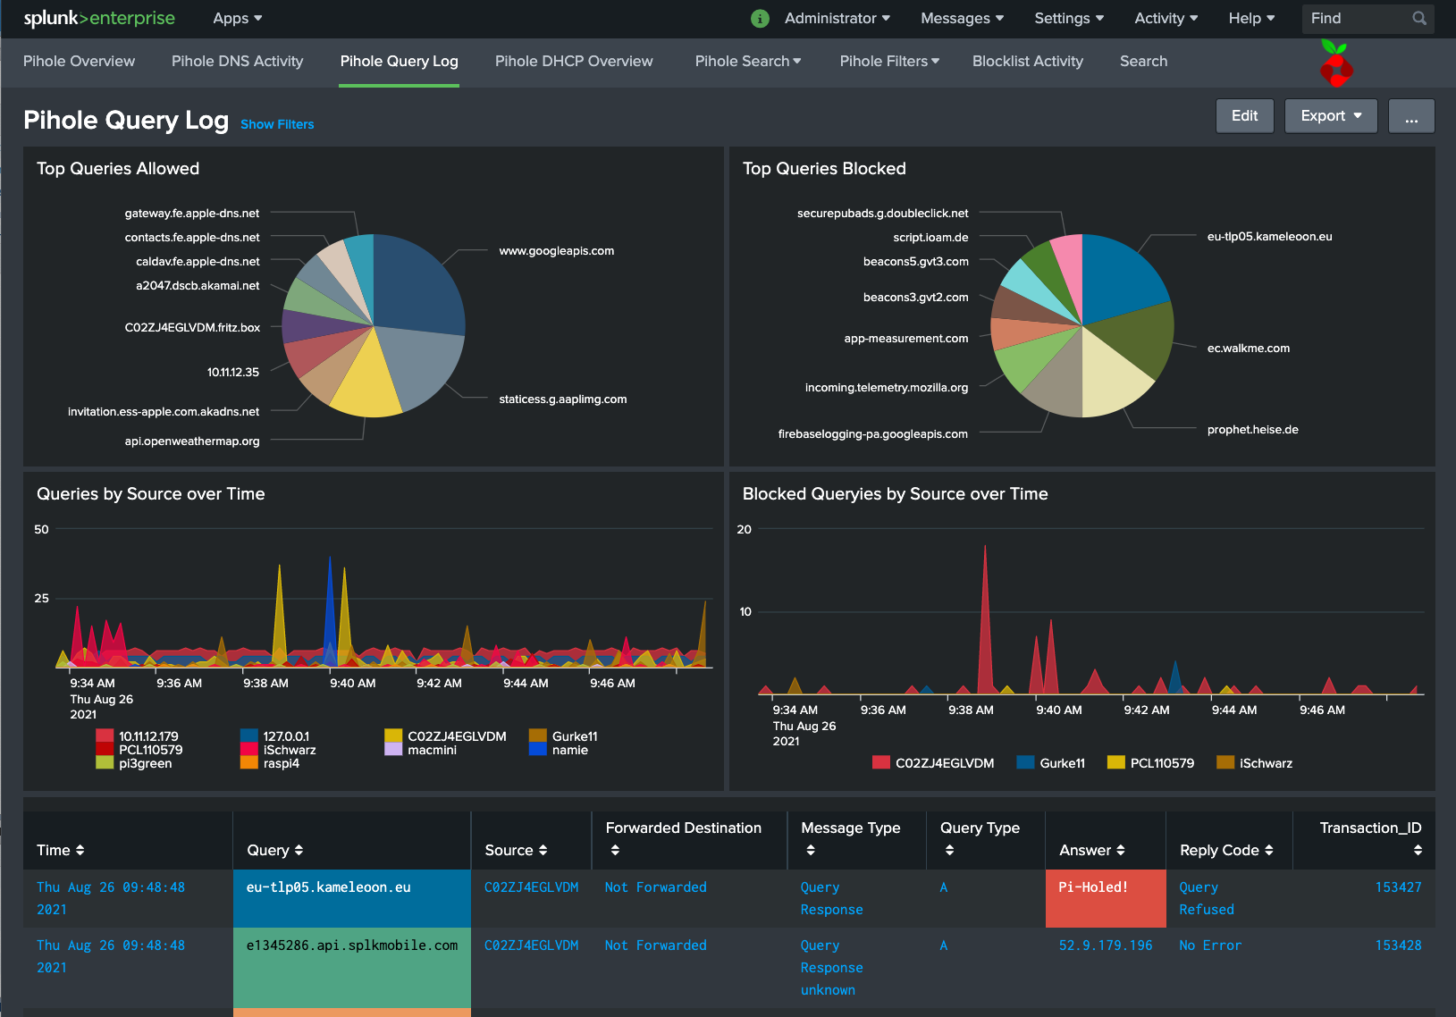
Task: Sort by Query Type column arrows
Action: pos(949,850)
